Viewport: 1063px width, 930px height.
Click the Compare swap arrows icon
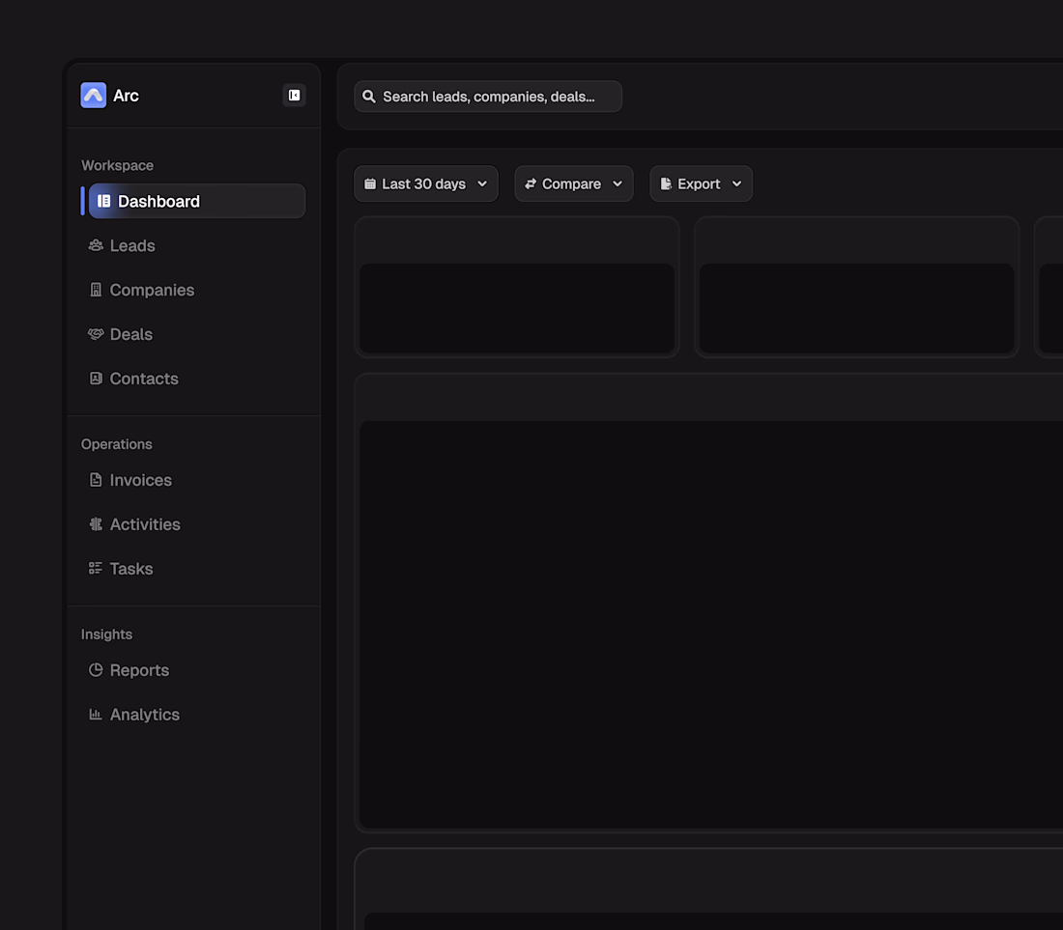(531, 183)
